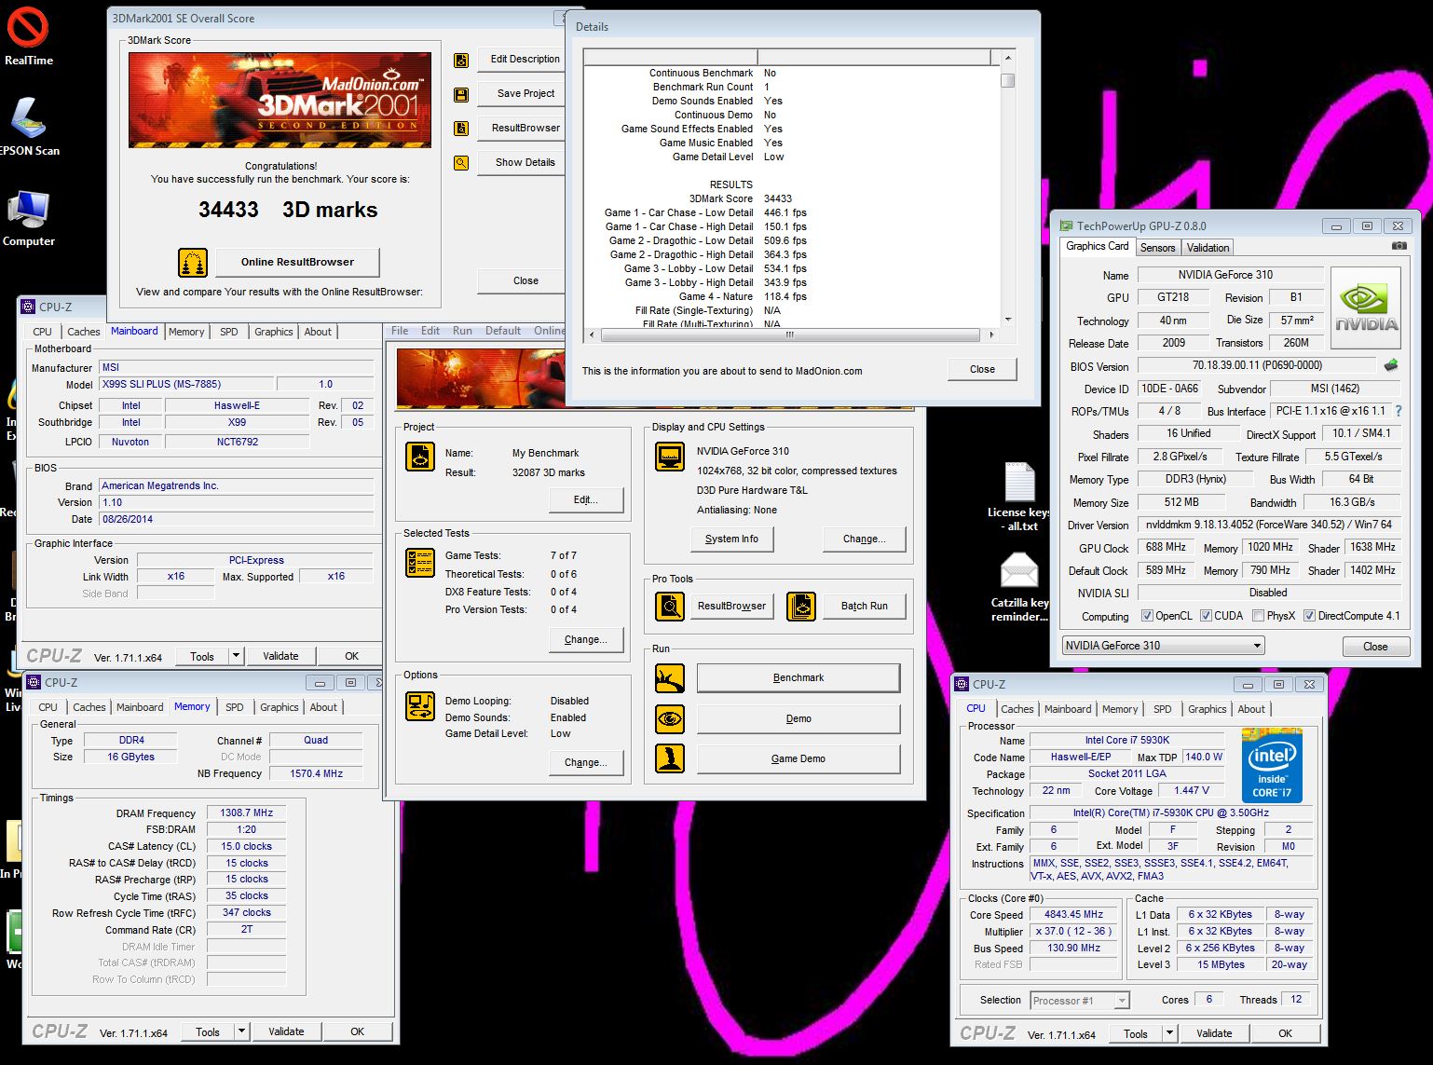Click the Batch Run icon in Pro Tools
Viewport: 1433px width, 1065px height.
pos(800,607)
